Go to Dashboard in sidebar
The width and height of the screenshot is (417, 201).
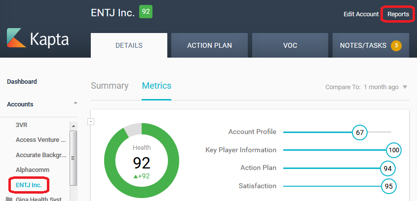[x=22, y=81]
